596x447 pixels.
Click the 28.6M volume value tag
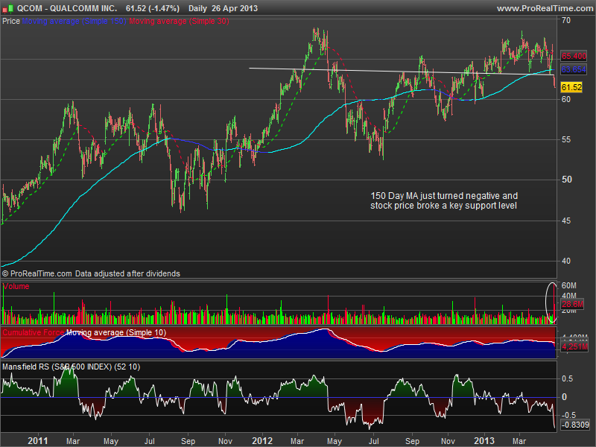click(572, 304)
